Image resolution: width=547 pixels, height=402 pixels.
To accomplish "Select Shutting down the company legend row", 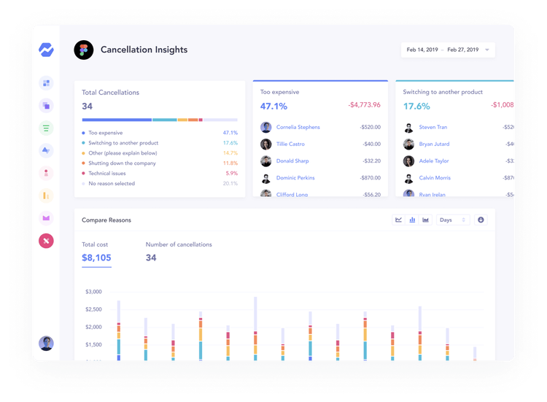I will click(160, 163).
